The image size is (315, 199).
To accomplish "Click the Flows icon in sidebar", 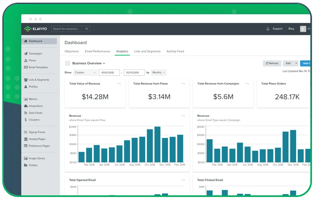I will tap(26, 60).
